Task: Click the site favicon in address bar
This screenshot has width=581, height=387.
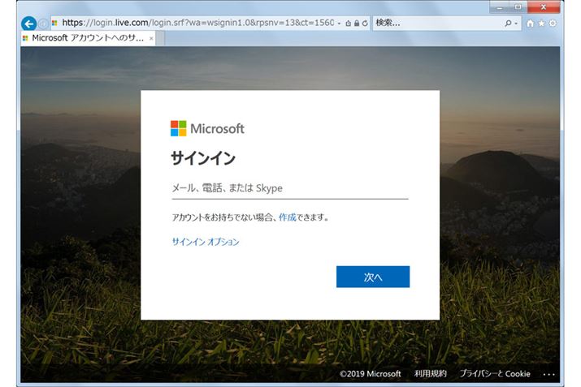Action: [54, 24]
